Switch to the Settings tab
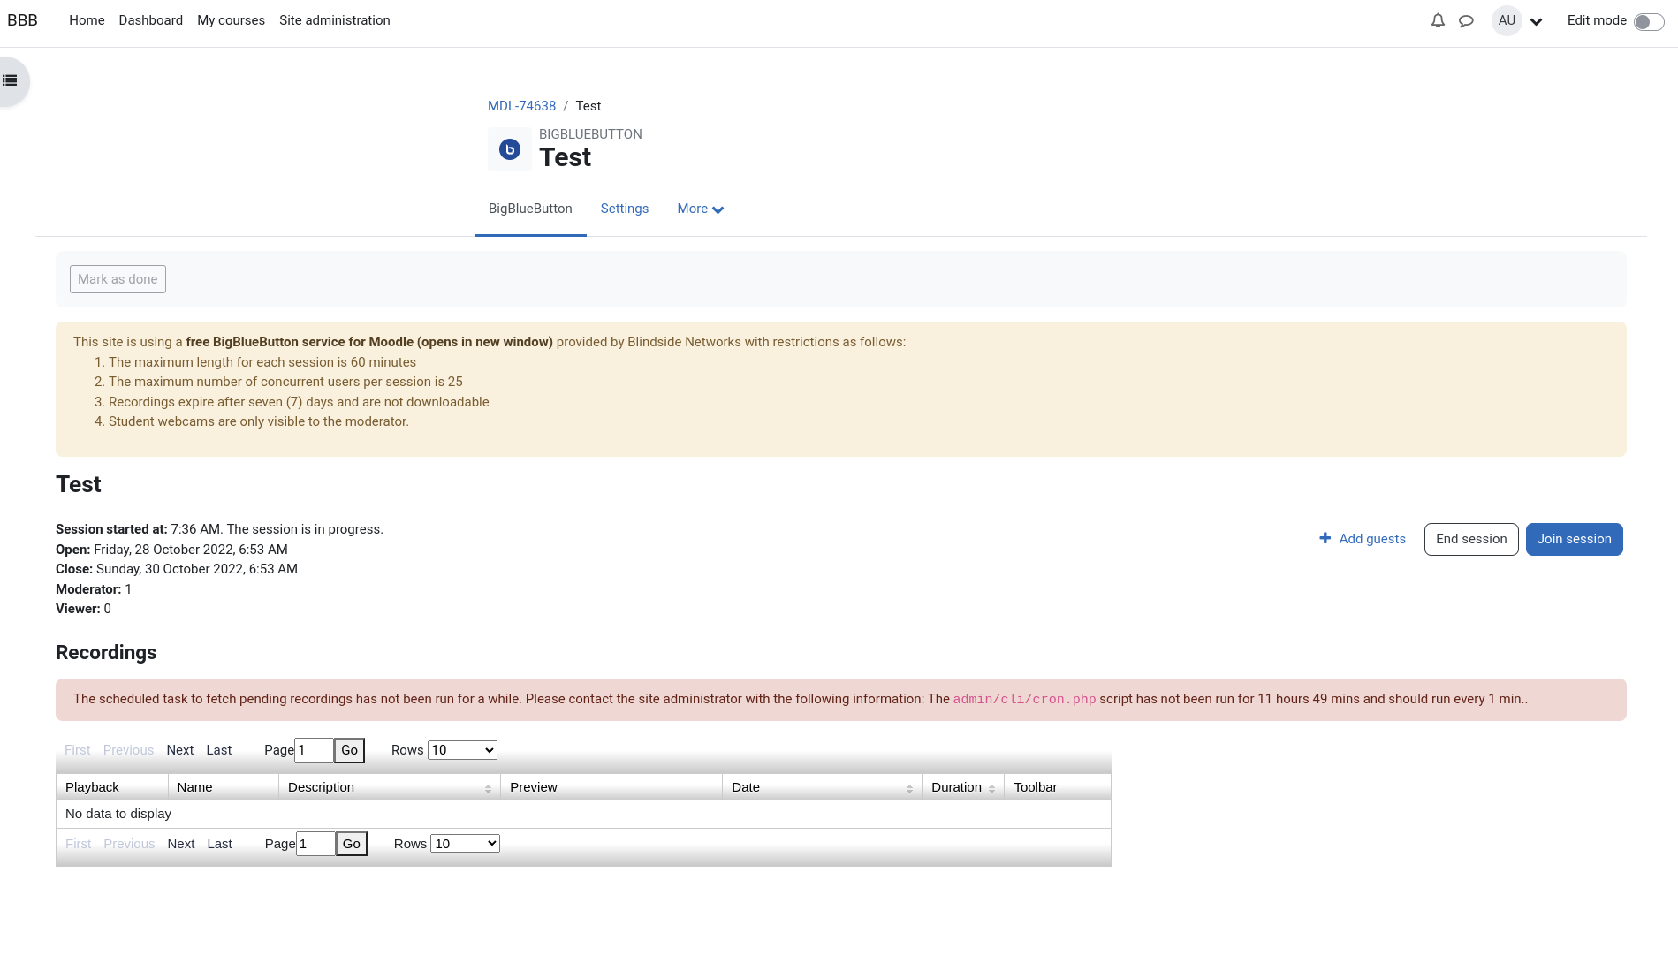Screen dimensions: 1678x971 (x=625, y=209)
